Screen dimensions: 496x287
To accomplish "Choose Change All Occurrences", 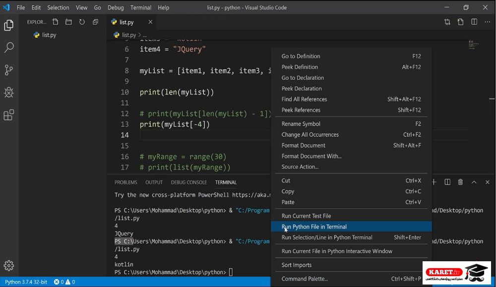I will [x=351, y=135].
